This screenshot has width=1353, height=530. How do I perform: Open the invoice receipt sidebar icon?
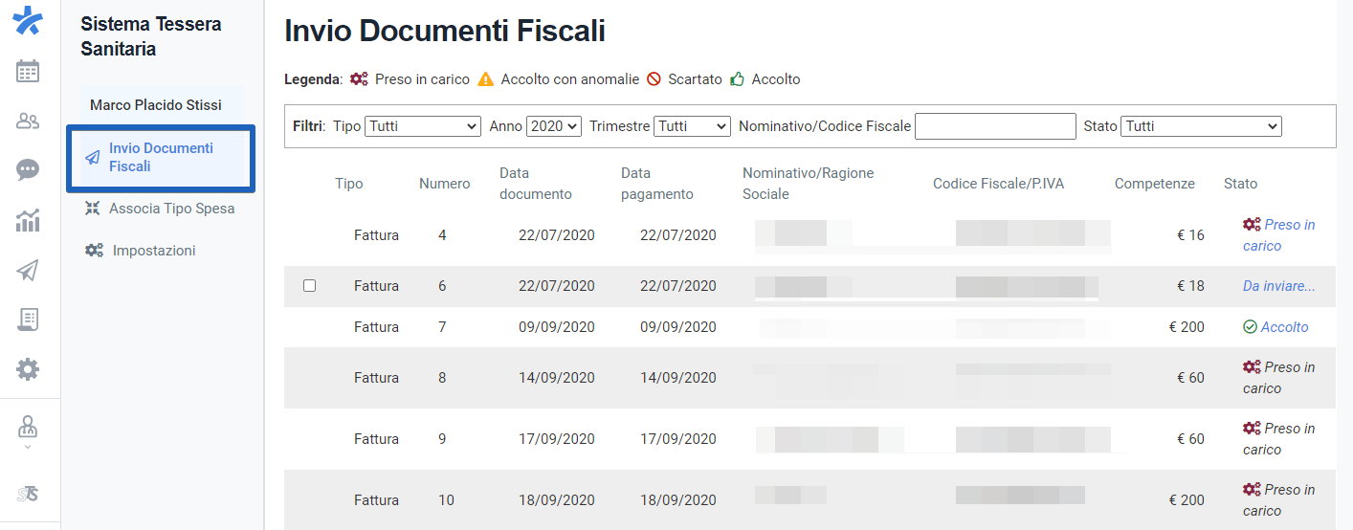28,320
